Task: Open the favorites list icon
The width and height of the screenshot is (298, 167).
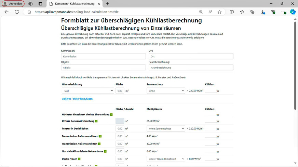Action: pyautogui.click(x=242, y=12)
